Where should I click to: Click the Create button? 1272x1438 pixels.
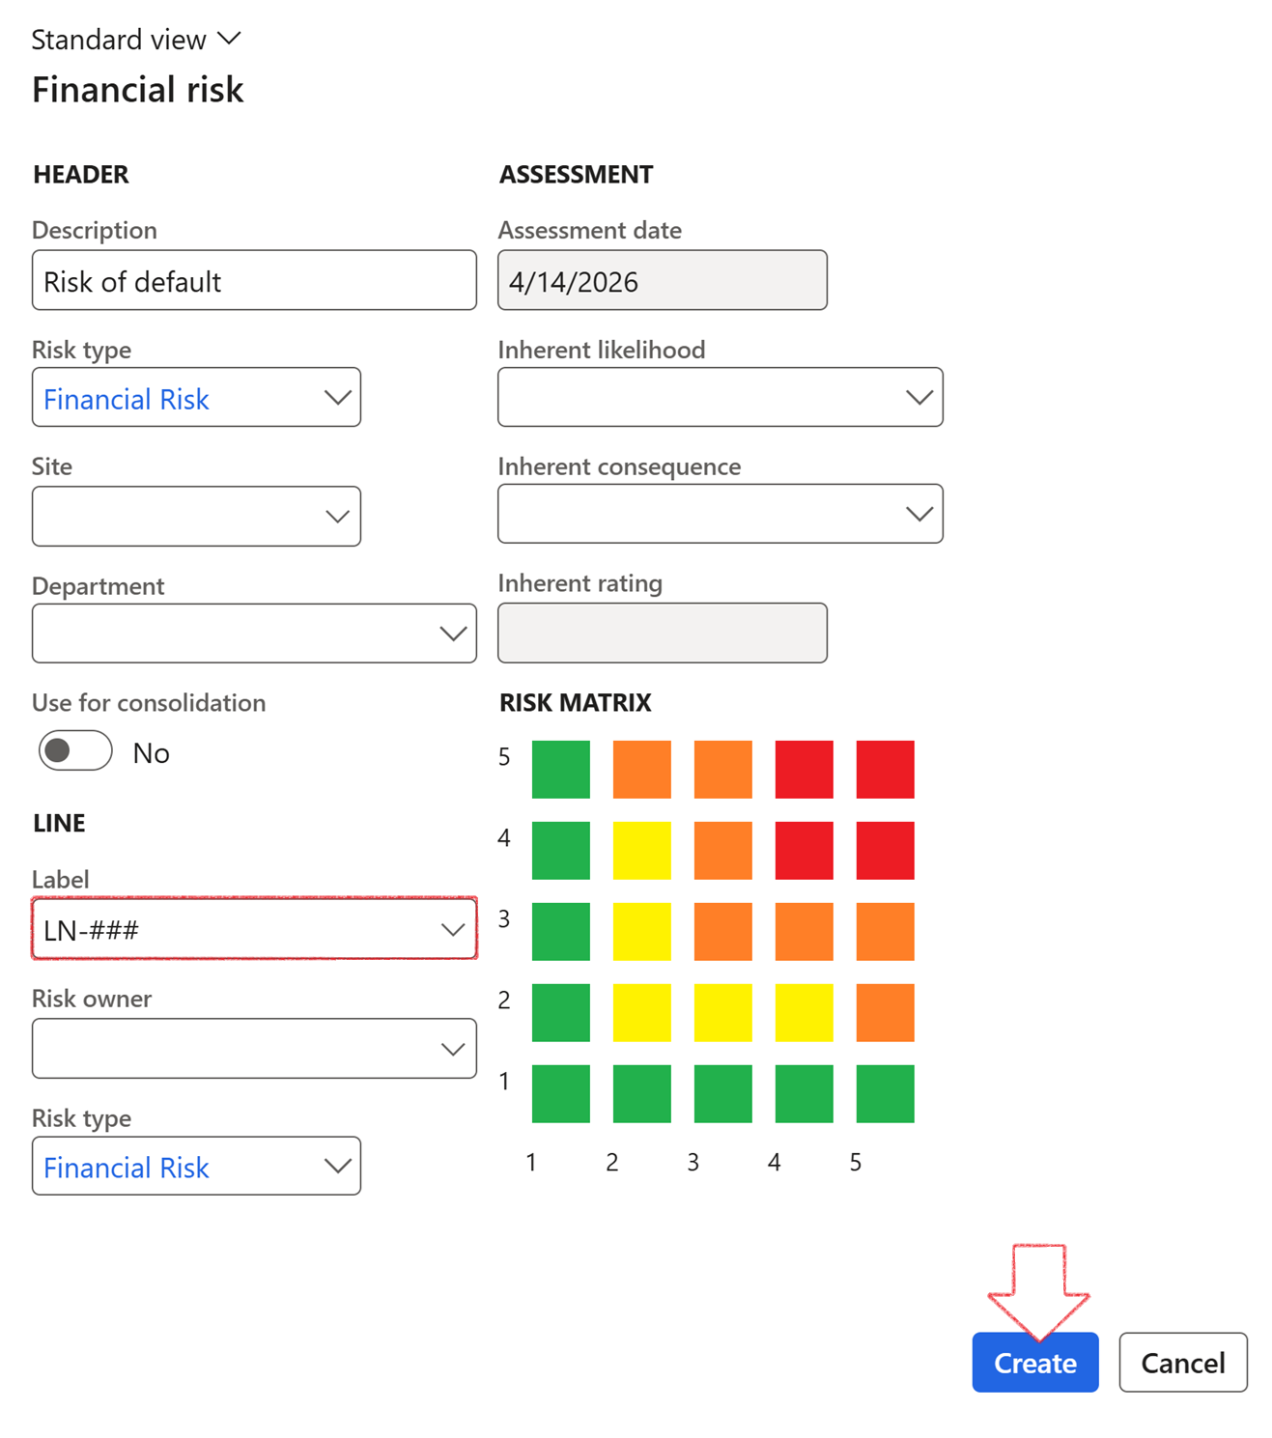[1034, 1363]
